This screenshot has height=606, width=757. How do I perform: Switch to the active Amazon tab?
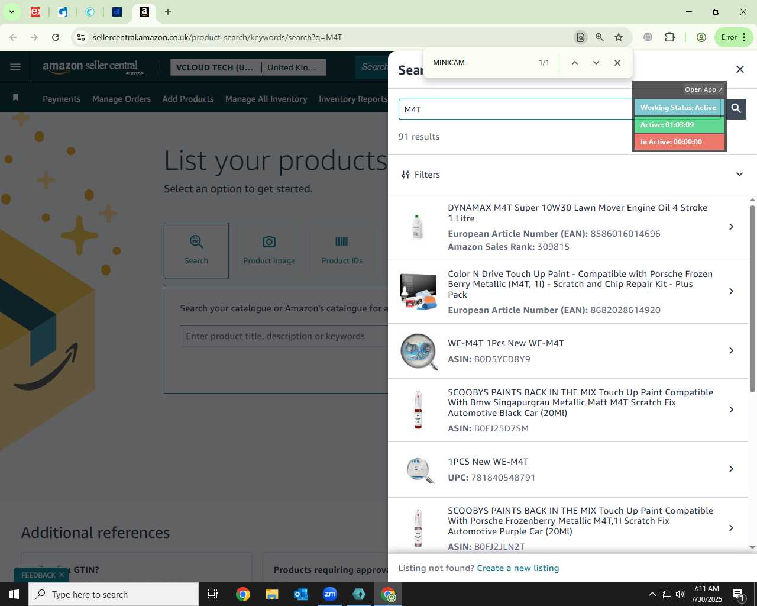144,12
